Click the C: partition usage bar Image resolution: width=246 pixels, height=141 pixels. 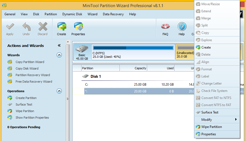(133, 48)
